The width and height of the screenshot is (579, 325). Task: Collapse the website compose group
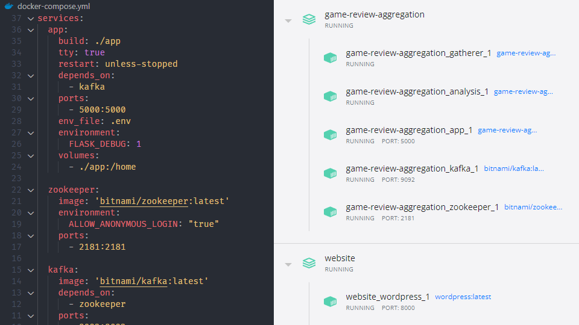coord(288,265)
